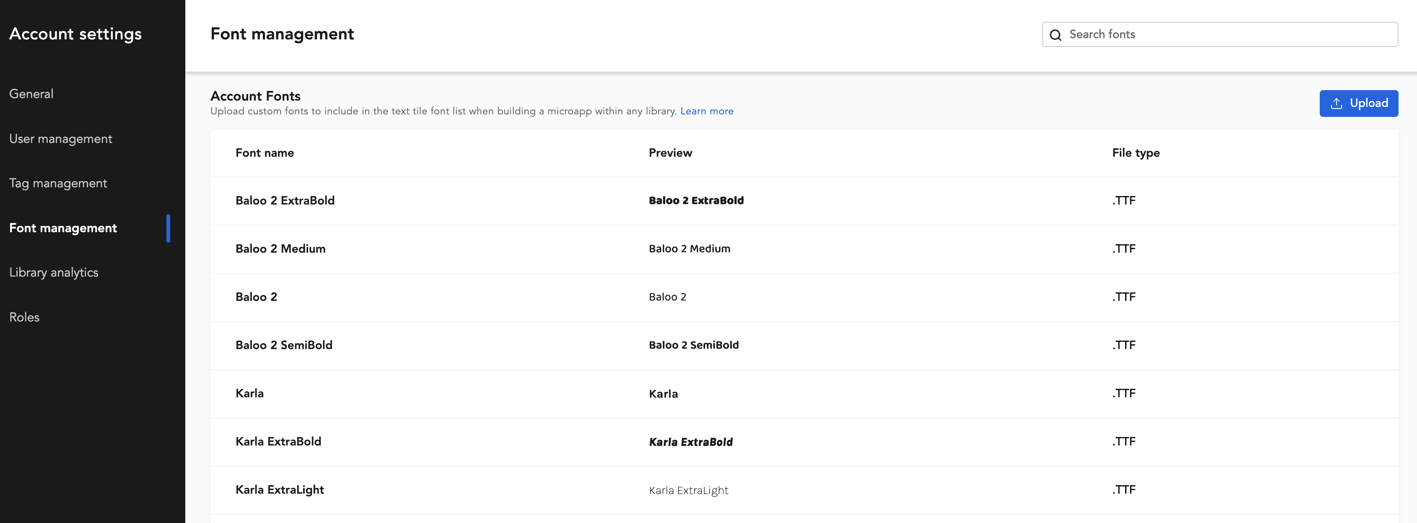This screenshot has width=1417, height=523.
Task: Click the Account Fonts heading
Action: [255, 96]
